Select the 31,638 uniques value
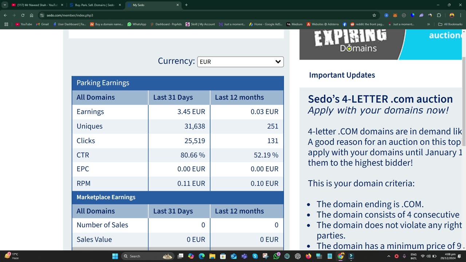This screenshot has width=466, height=262. tap(195, 126)
